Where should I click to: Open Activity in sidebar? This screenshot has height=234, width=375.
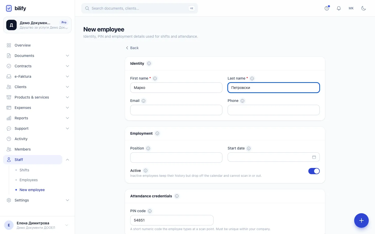tap(37, 139)
